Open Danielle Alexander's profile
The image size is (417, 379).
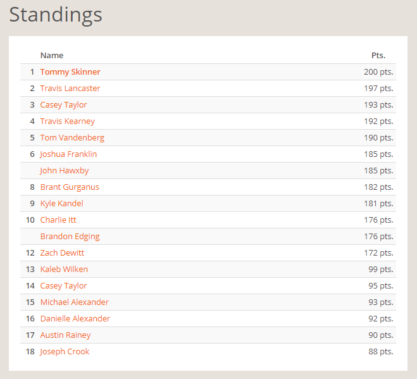point(75,319)
